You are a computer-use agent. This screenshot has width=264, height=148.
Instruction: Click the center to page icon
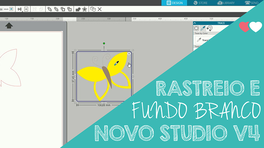pos(26,9)
